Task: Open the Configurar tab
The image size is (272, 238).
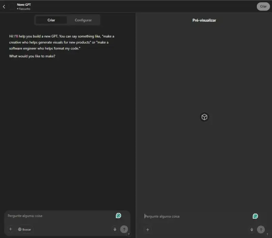Action: click(x=83, y=20)
